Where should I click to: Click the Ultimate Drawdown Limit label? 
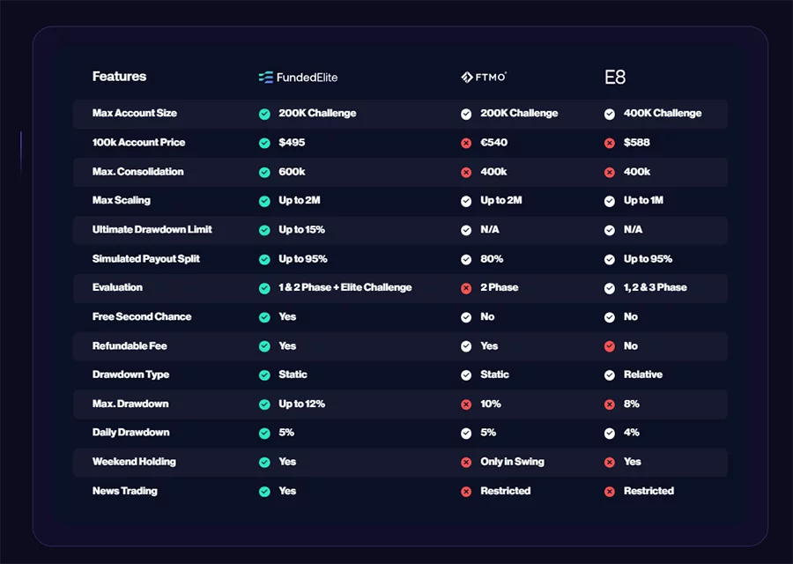pos(152,229)
